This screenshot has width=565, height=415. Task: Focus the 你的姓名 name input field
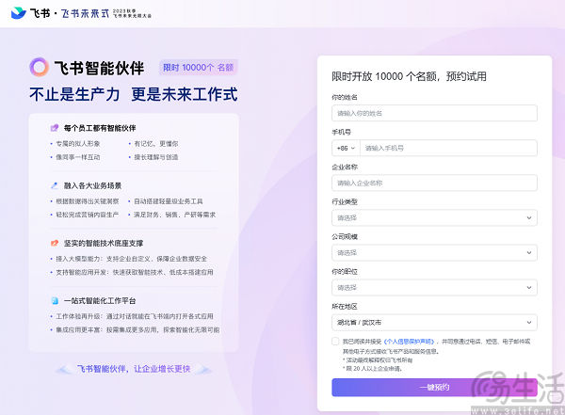click(434, 113)
